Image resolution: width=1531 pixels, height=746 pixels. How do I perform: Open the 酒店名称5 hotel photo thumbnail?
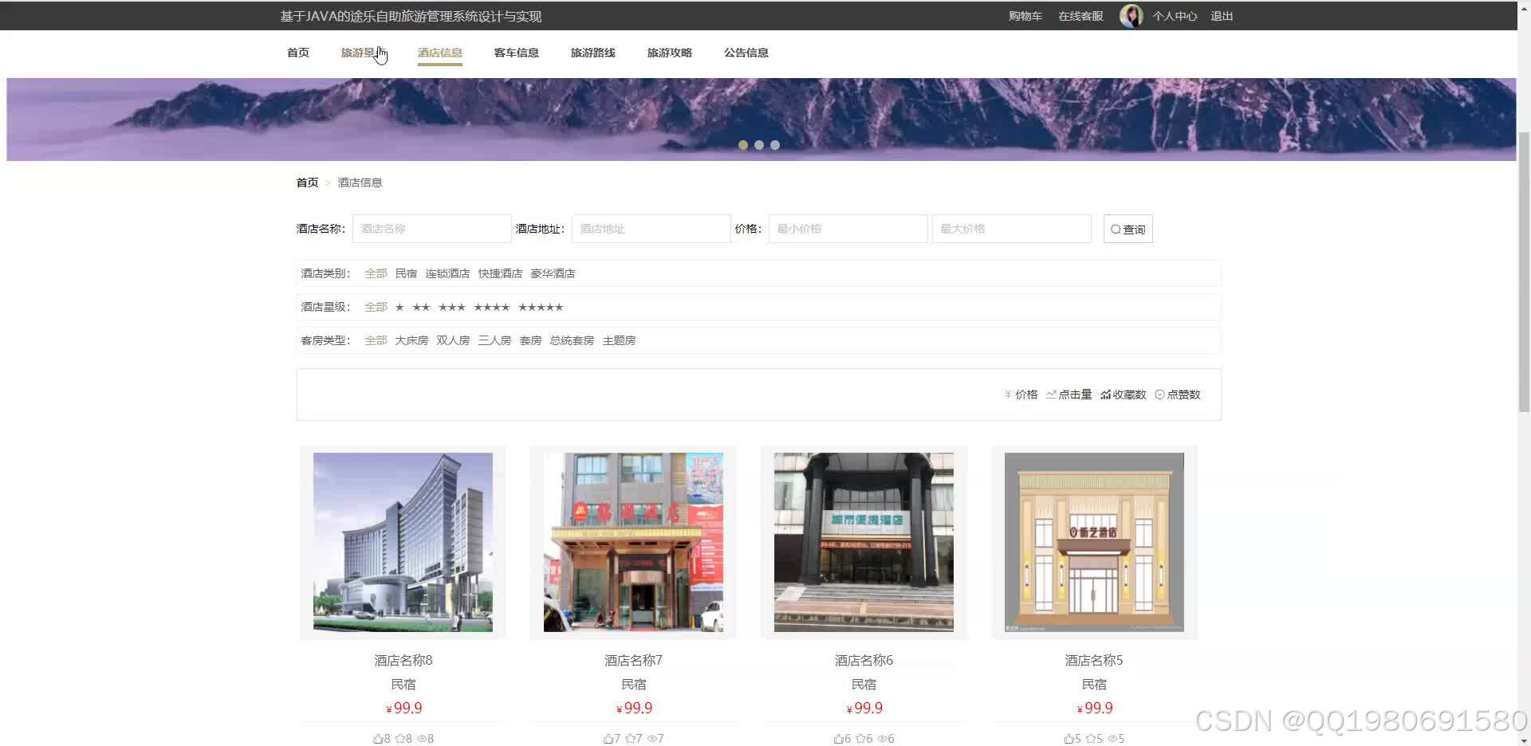pos(1094,543)
